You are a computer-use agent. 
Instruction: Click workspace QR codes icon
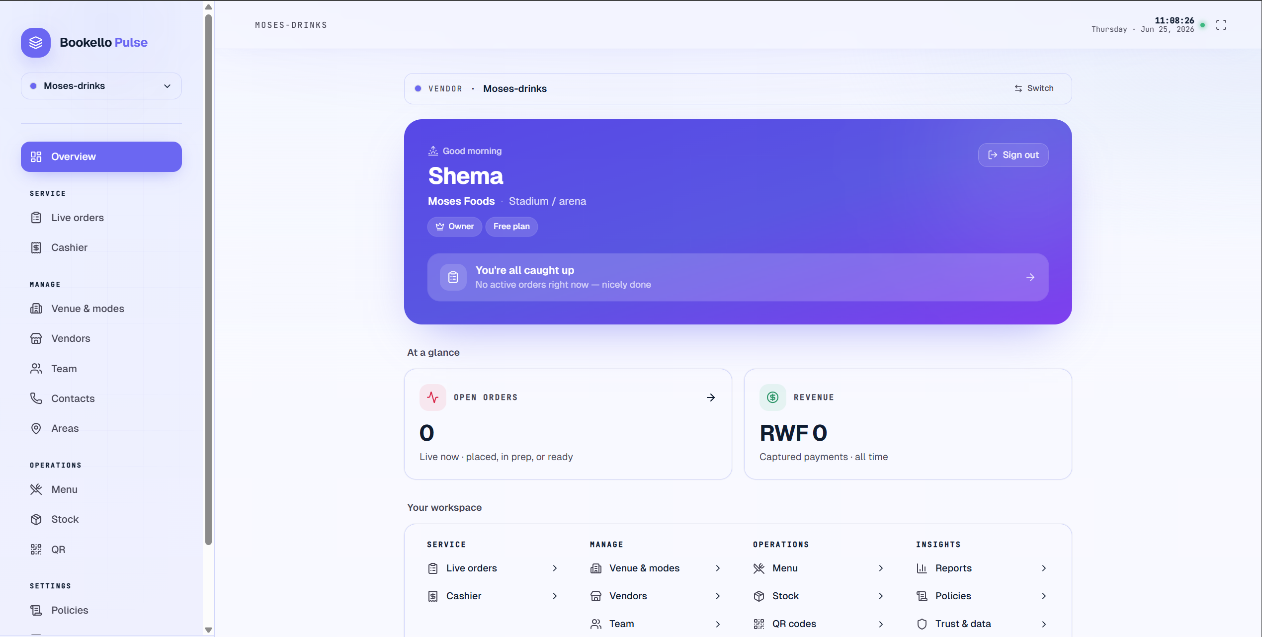tap(759, 624)
